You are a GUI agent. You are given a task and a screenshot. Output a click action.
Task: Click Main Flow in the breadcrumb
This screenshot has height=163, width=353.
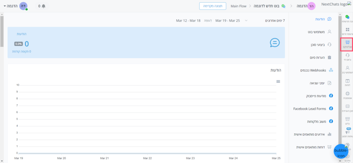tap(239, 6)
